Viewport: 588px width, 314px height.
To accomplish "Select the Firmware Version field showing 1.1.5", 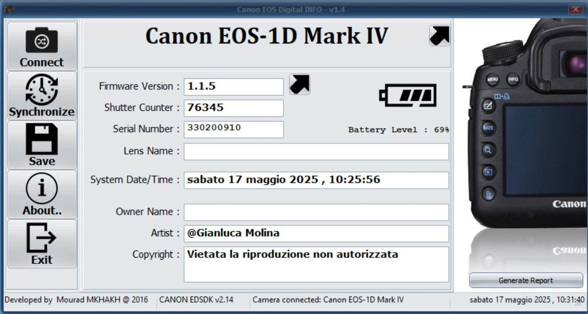I will click(234, 87).
